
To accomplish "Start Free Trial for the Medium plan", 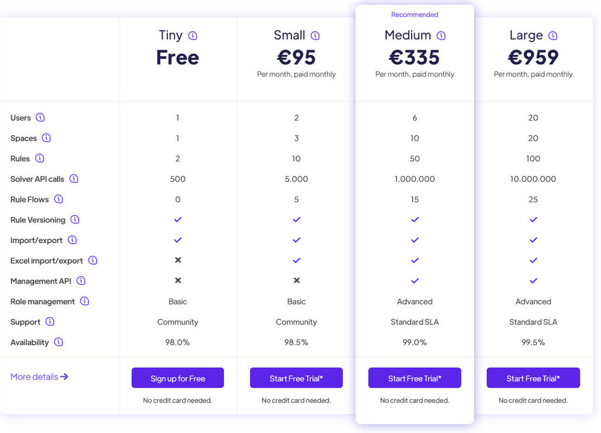I will (414, 378).
